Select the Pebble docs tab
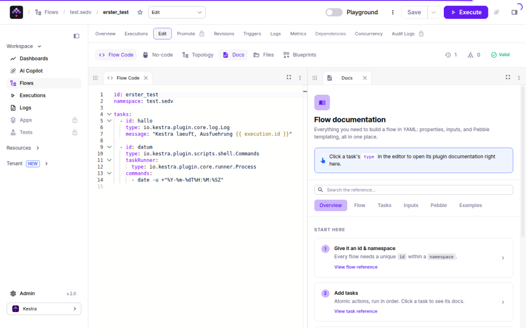The width and height of the screenshot is (526, 328). click(439, 206)
